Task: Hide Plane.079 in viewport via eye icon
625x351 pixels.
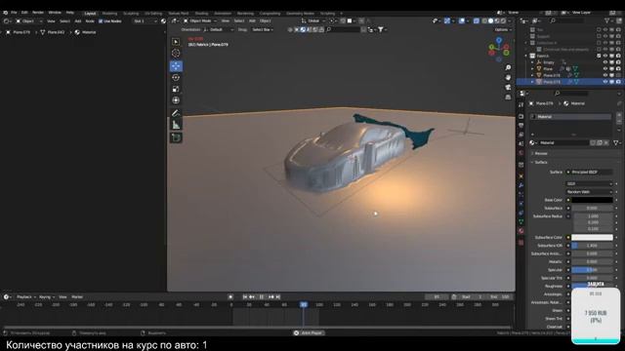Action: coord(605,82)
